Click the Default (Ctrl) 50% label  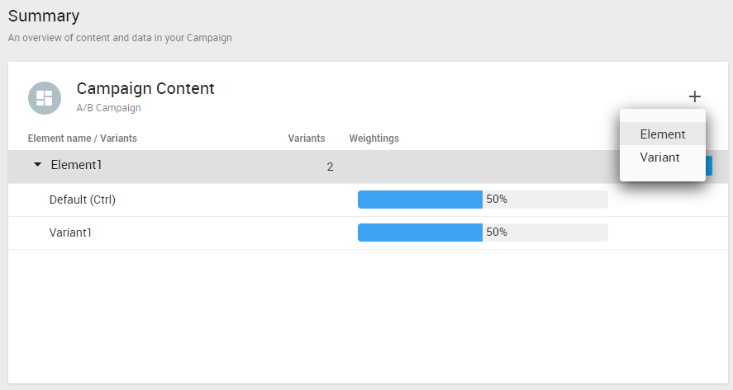click(497, 200)
